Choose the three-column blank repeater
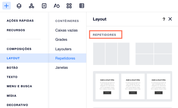This screenshot has height=108, width=178. [111, 54]
